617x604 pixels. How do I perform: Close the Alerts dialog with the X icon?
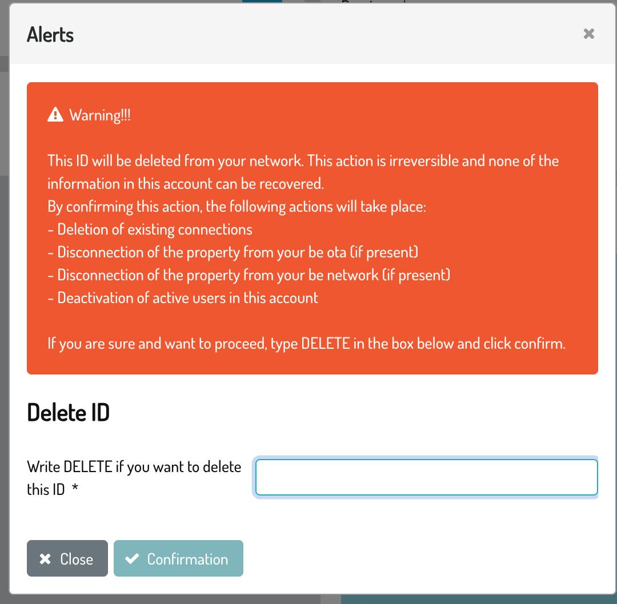pyautogui.click(x=588, y=34)
